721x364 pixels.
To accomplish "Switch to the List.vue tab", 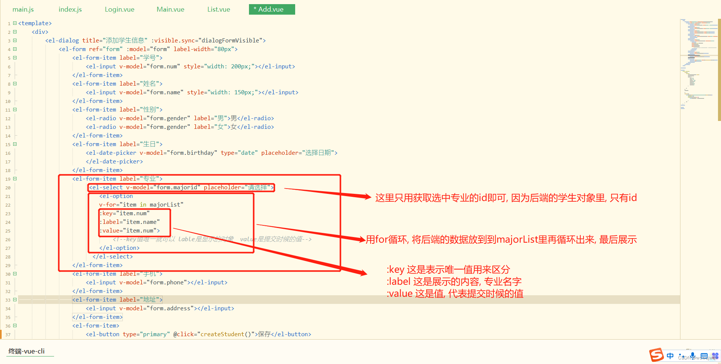I will (219, 9).
